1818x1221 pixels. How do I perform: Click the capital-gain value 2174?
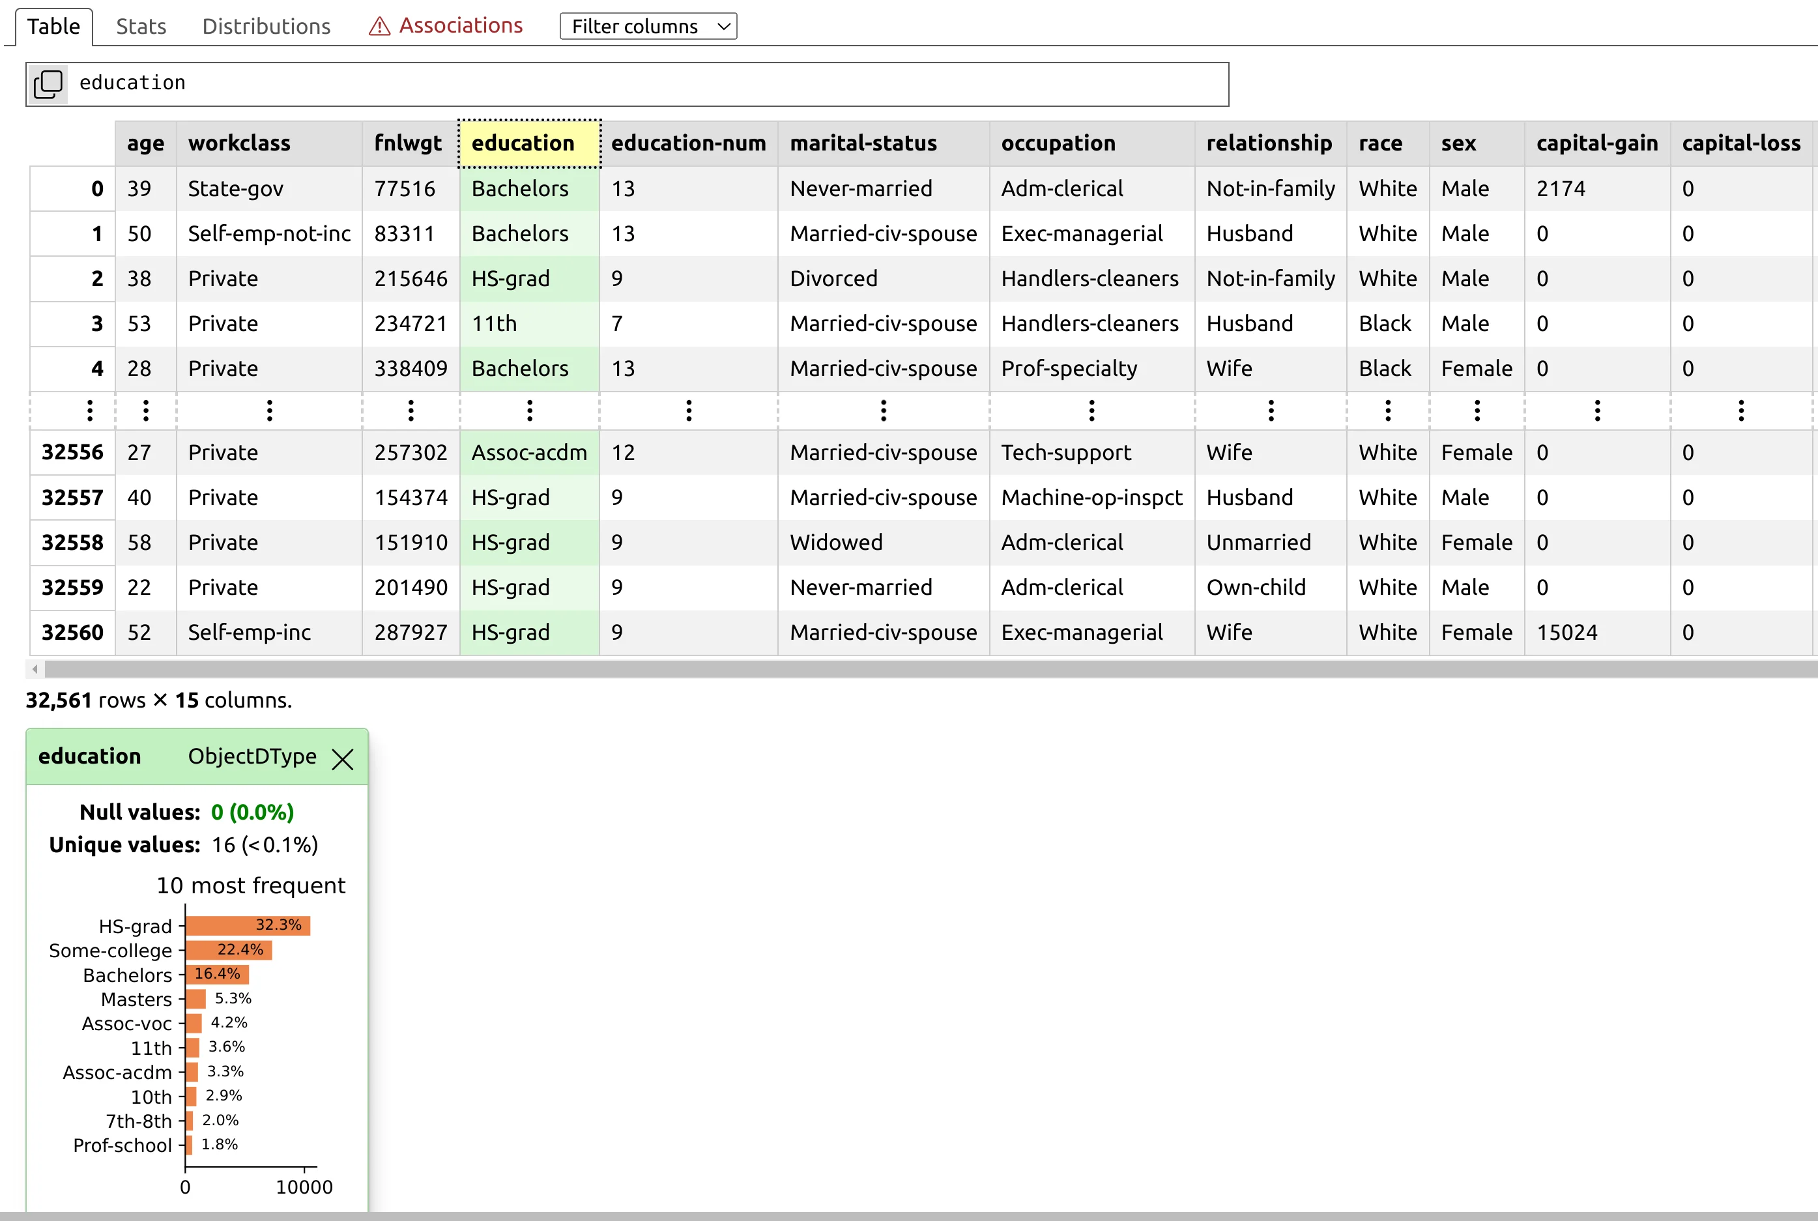1597,188
